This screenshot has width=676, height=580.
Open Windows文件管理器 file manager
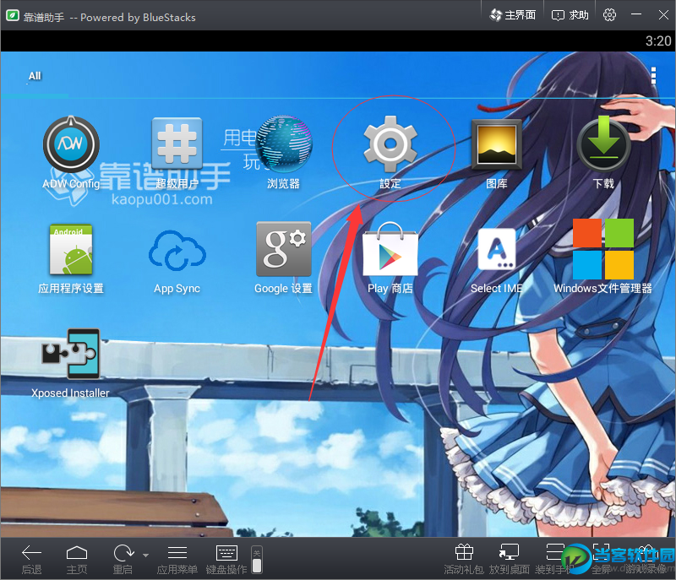[602, 256]
